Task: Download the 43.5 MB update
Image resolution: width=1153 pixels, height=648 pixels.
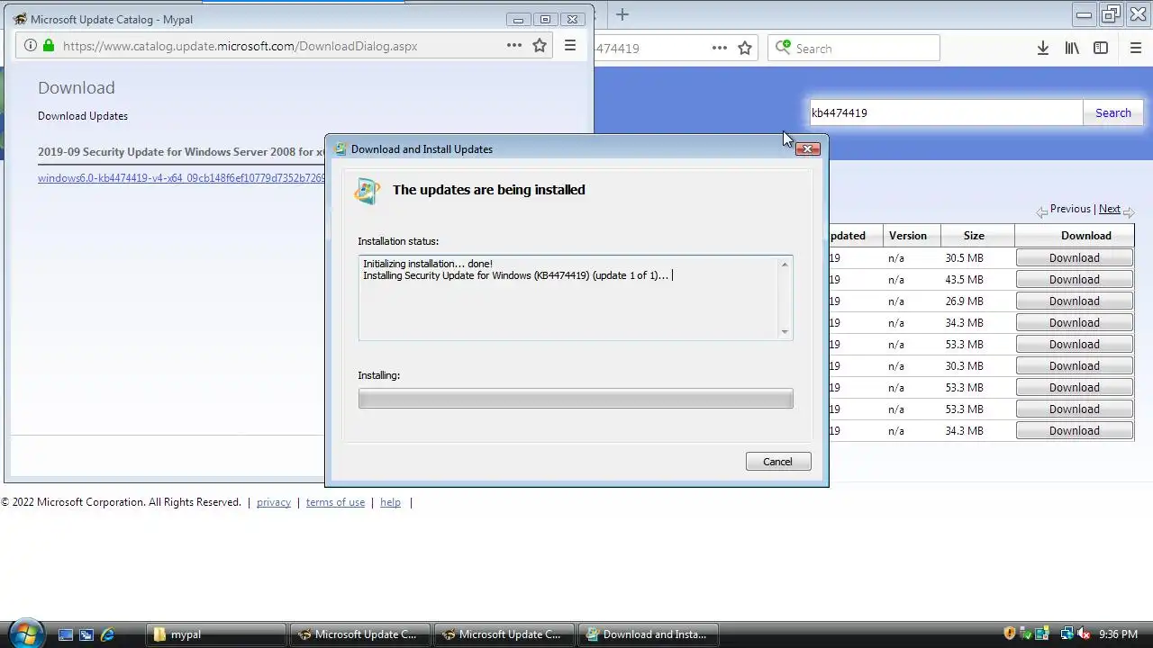Action: click(x=1074, y=279)
